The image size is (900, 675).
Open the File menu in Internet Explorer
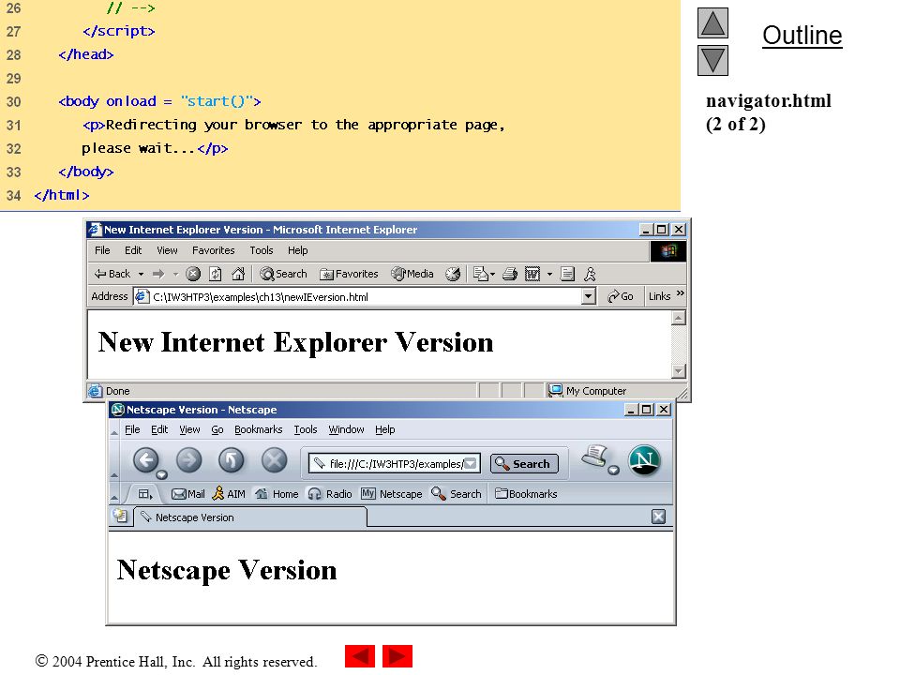pyautogui.click(x=102, y=250)
